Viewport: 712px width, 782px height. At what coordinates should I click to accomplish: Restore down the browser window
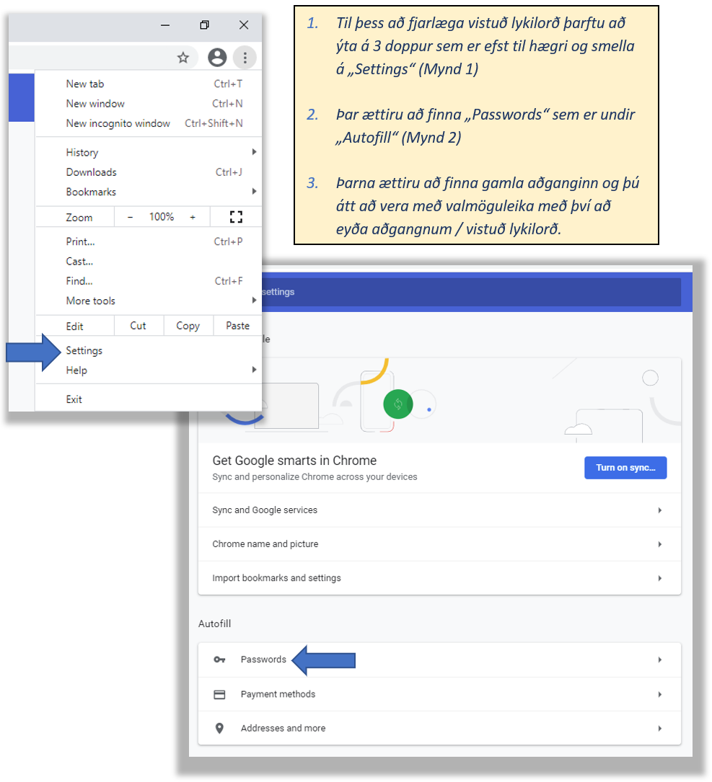(204, 25)
